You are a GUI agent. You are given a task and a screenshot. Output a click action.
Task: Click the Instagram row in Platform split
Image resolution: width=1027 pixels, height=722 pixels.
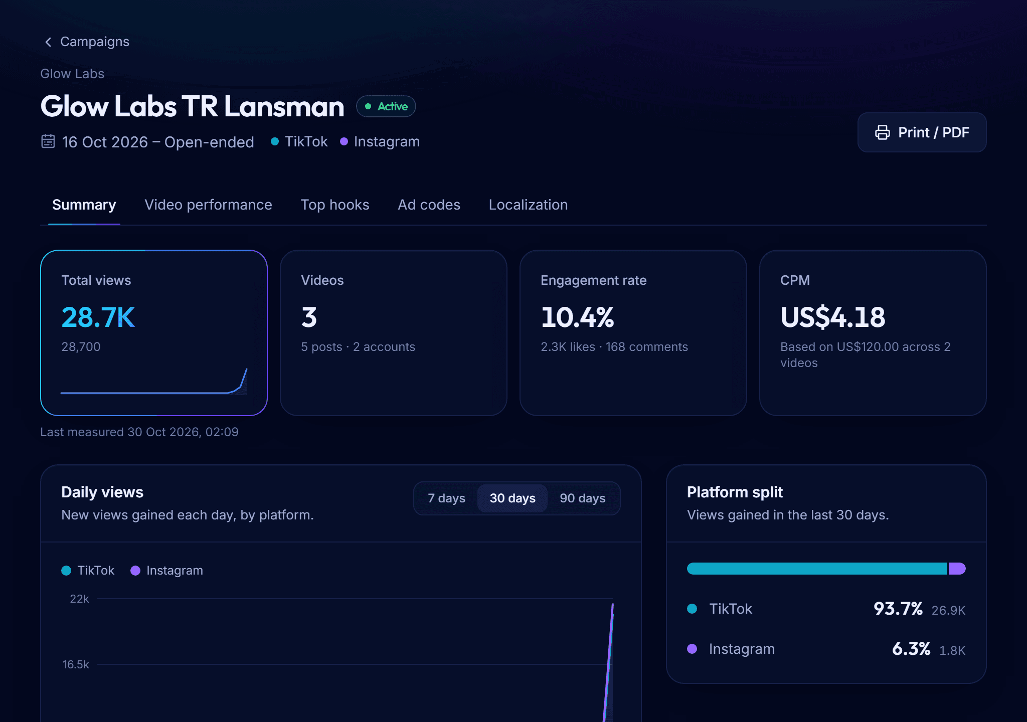(x=826, y=649)
